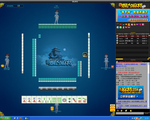Select the hajie player row in the list
The height and width of the screenshot is (120, 150).
pyautogui.click(x=132, y=38)
